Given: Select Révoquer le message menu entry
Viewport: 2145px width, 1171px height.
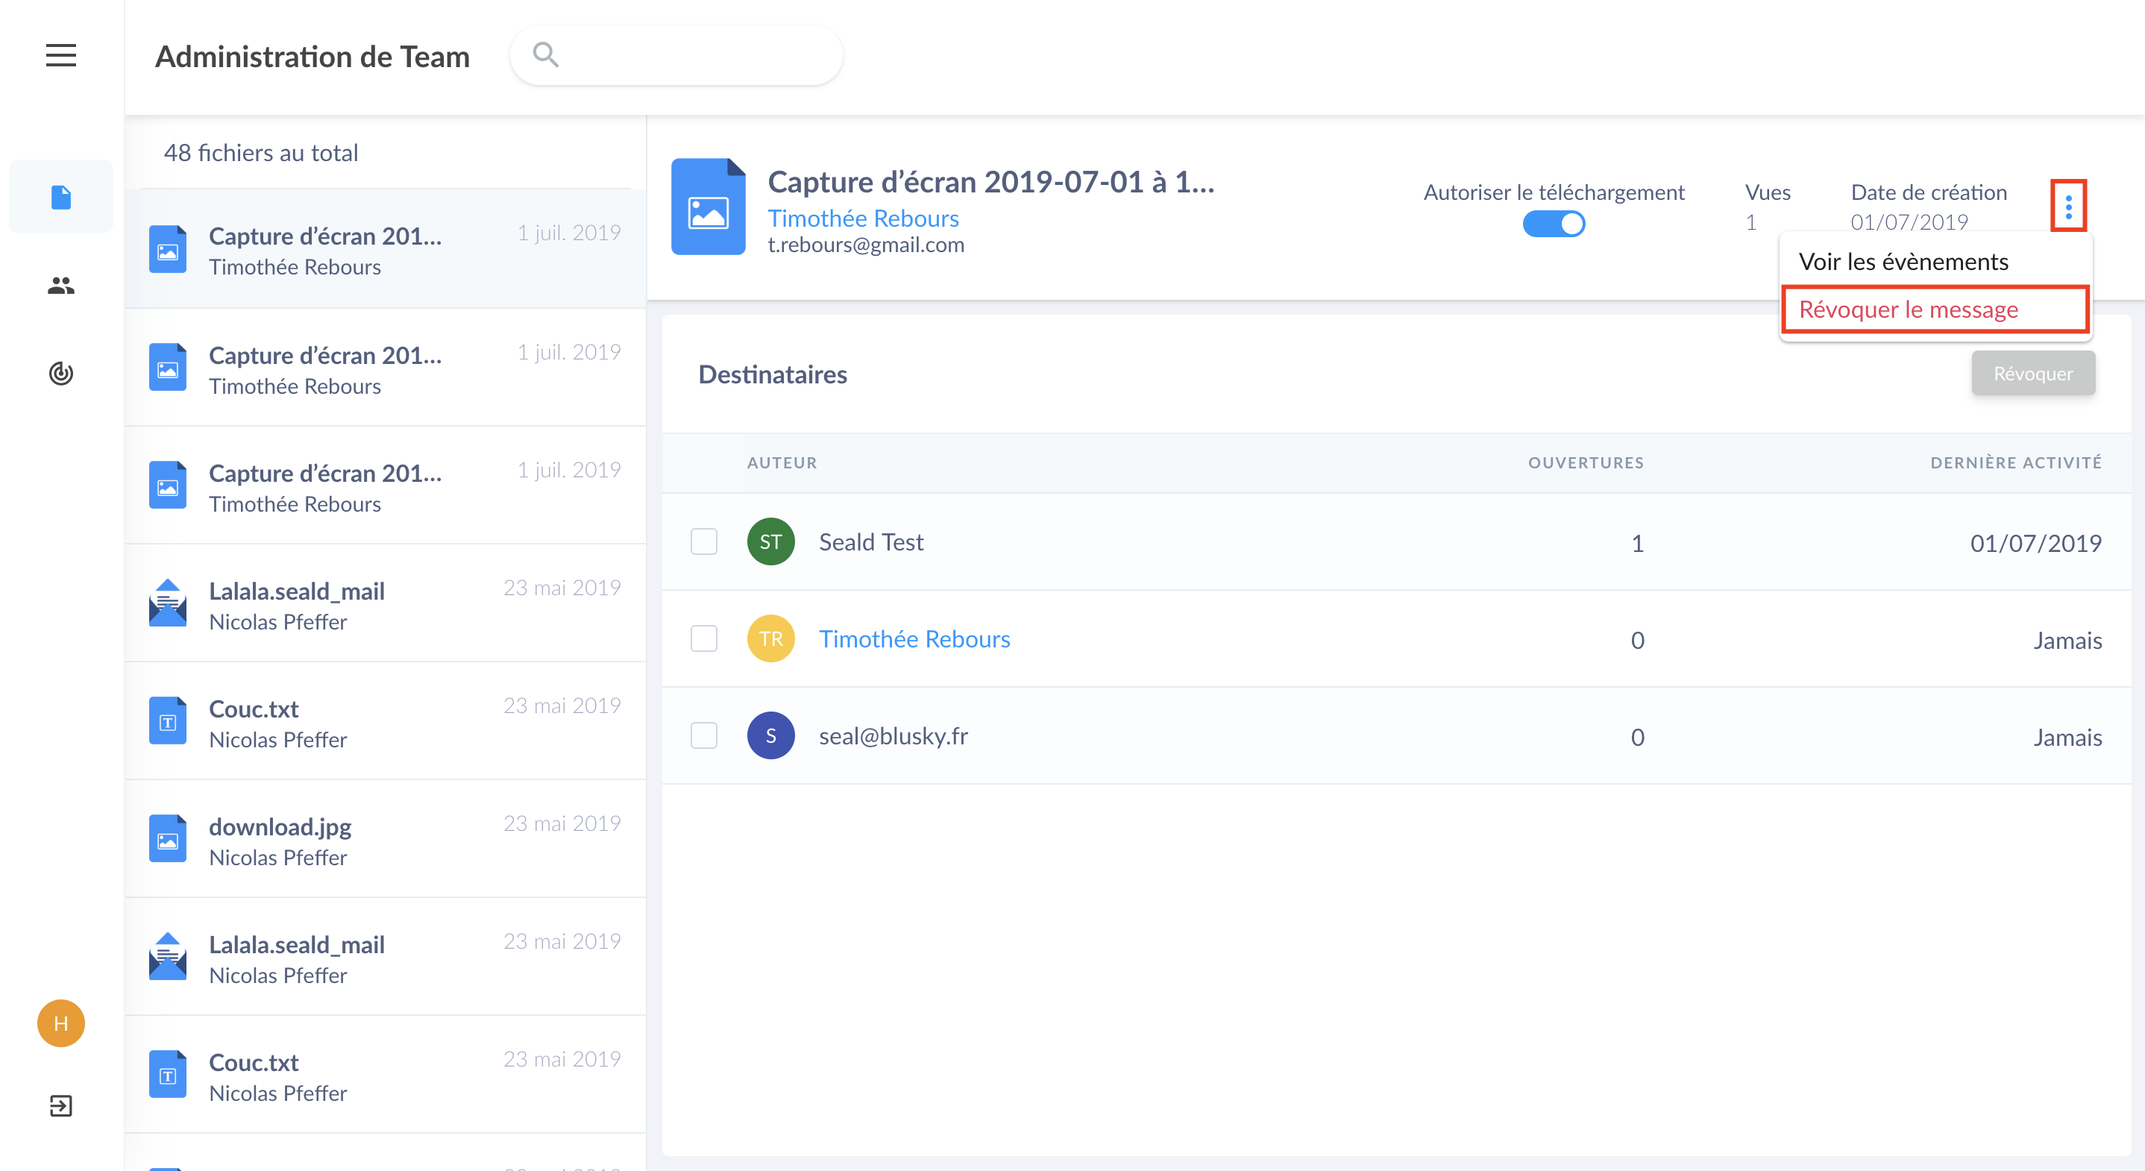Looking at the screenshot, I should (1935, 310).
